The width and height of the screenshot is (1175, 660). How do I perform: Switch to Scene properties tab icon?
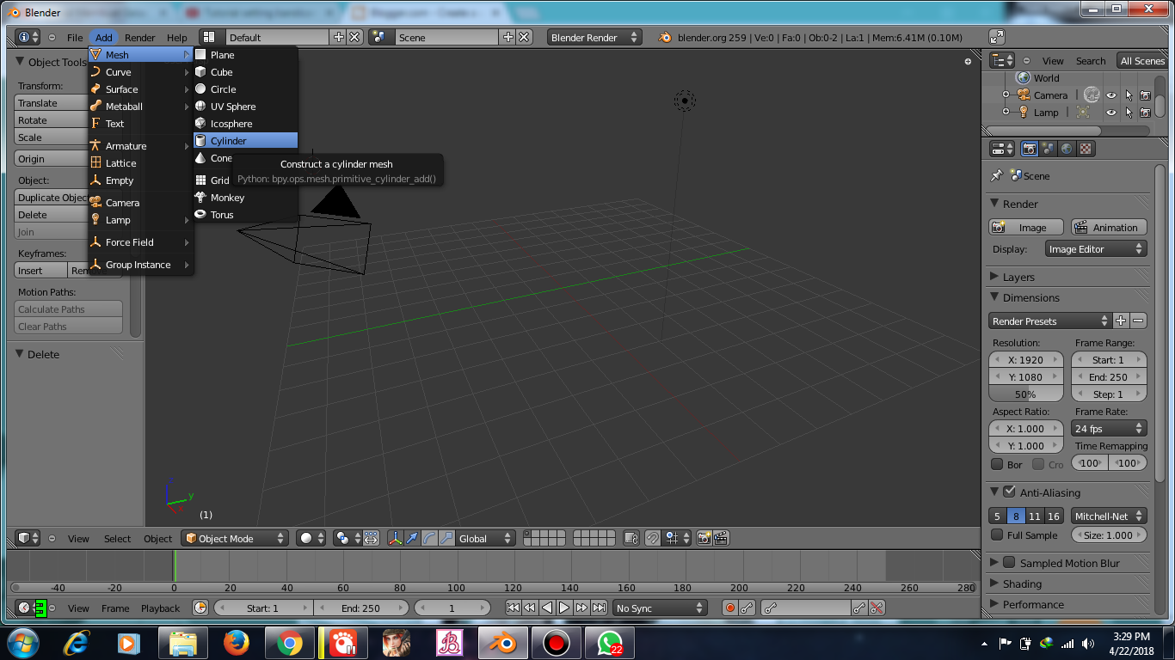click(x=1049, y=149)
